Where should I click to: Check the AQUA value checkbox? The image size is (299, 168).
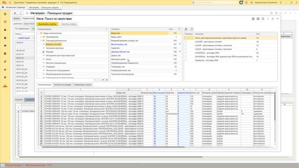coord(186,38)
